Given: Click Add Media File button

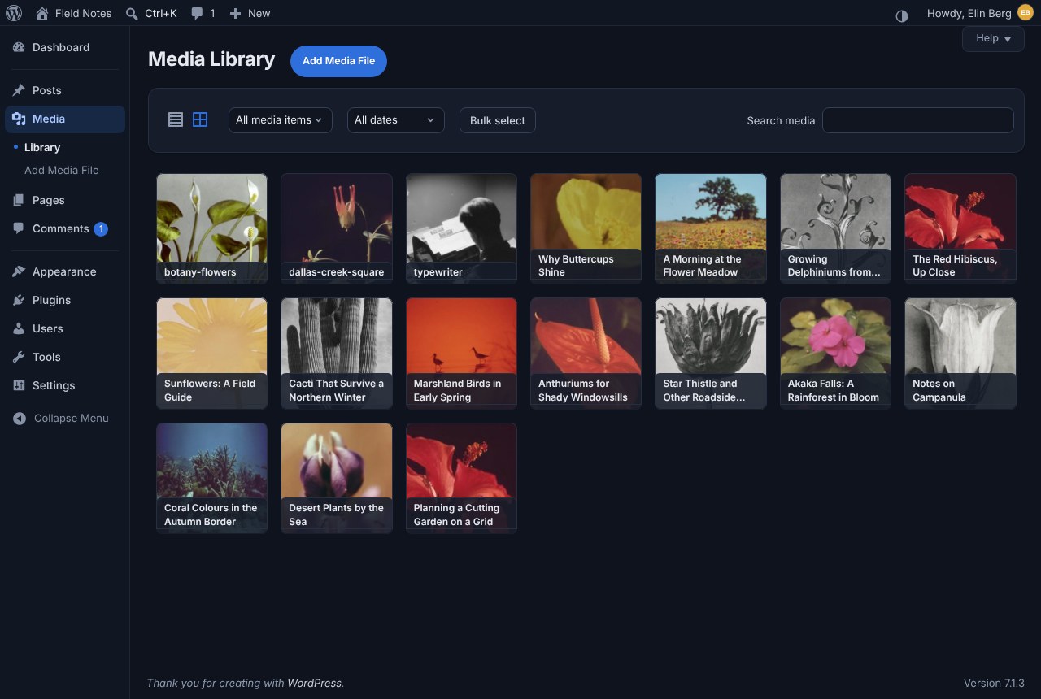Looking at the screenshot, I should pos(338,61).
